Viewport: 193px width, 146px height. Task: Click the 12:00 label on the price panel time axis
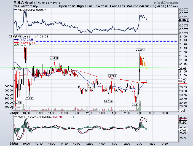(x=77, y=113)
